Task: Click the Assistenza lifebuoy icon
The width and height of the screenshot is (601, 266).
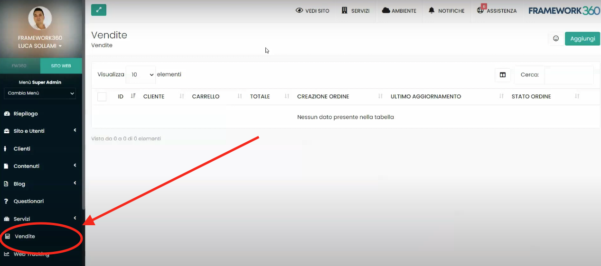Action: (480, 10)
